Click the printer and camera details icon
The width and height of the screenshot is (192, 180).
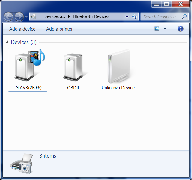[x=22, y=164]
